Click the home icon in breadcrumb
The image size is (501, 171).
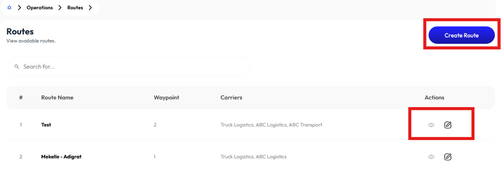pos(9,8)
